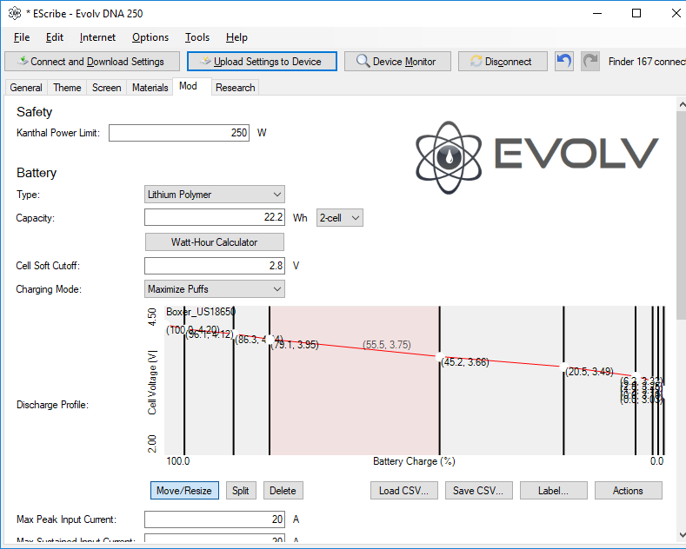The image size is (686, 549).
Task: Click the Disconnect toolbar button
Action: (503, 62)
